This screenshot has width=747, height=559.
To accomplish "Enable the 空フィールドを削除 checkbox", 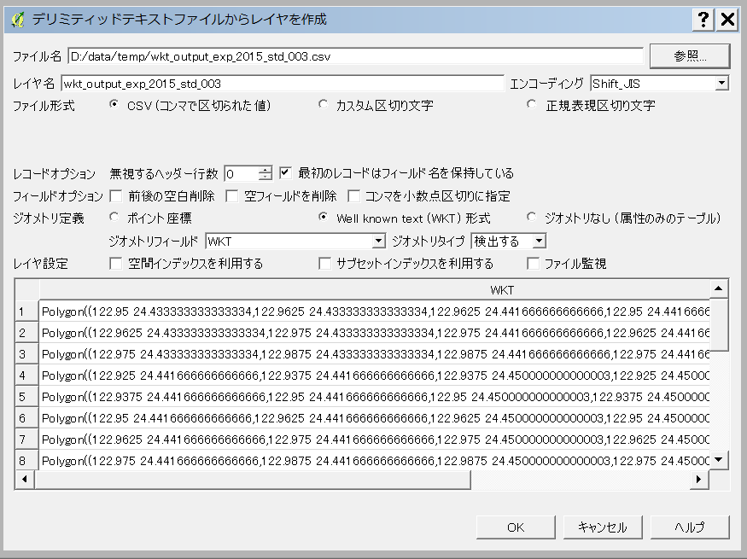I will [231, 195].
